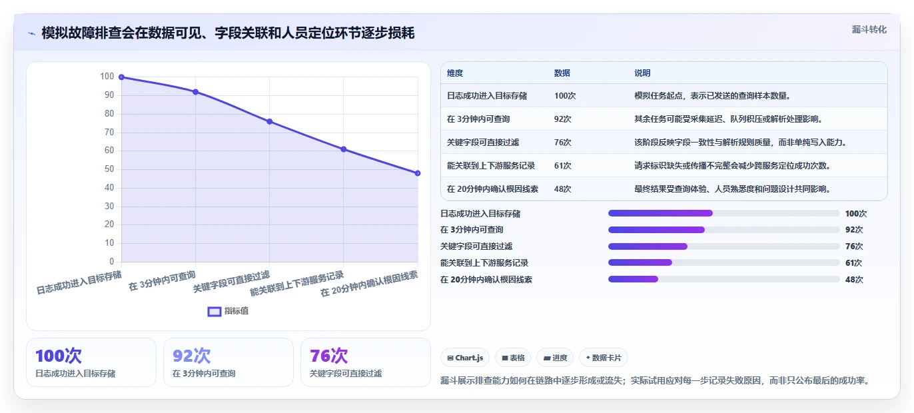Click the 表格 chip

click(x=513, y=358)
